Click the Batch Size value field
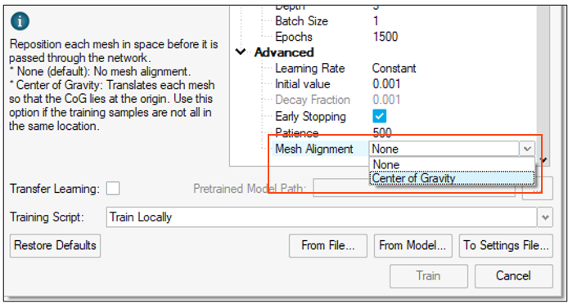Screen dimensions: 568x304 click(x=376, y=20)
